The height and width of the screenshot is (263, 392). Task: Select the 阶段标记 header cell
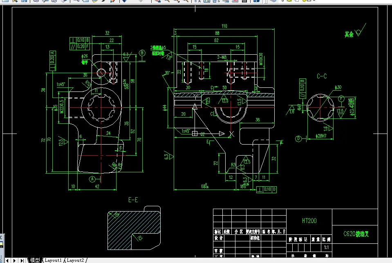[298, 240]
